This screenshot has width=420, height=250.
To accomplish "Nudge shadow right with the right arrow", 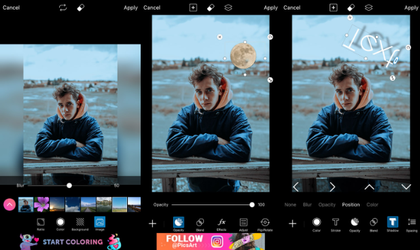I will coord(332,187).
